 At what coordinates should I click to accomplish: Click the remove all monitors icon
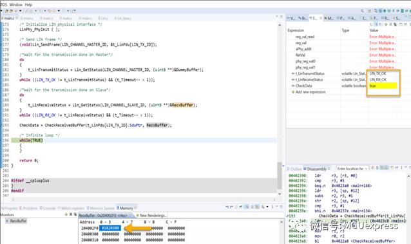pyautogui.click(x=75, y=214)
